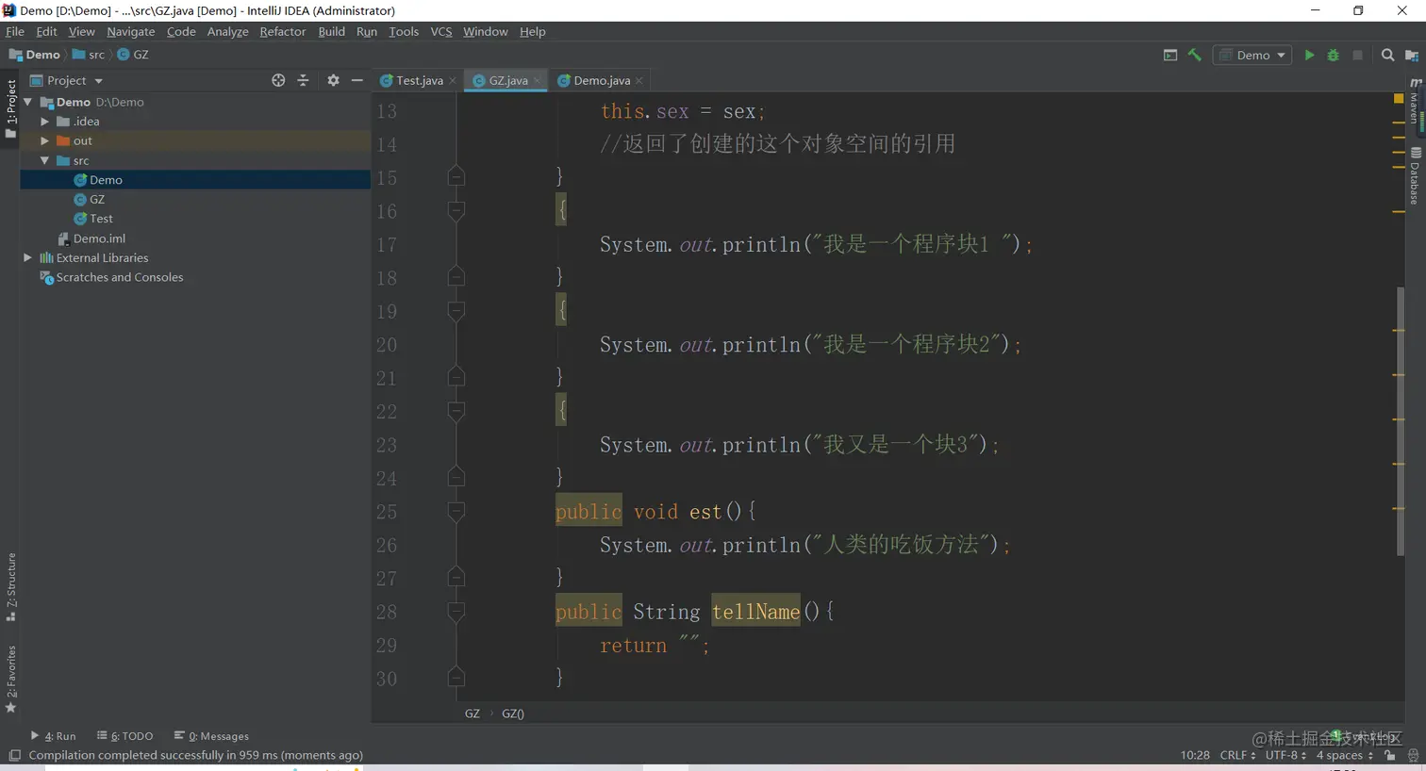This screenshot has height=771, width=1426.
Task: Collapse the Demo root project node
Action: (28, 102)
